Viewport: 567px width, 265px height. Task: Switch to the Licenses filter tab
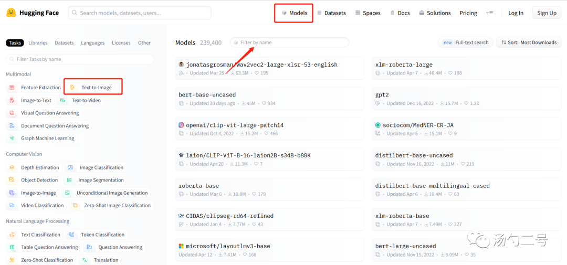[x=121, y=43]
